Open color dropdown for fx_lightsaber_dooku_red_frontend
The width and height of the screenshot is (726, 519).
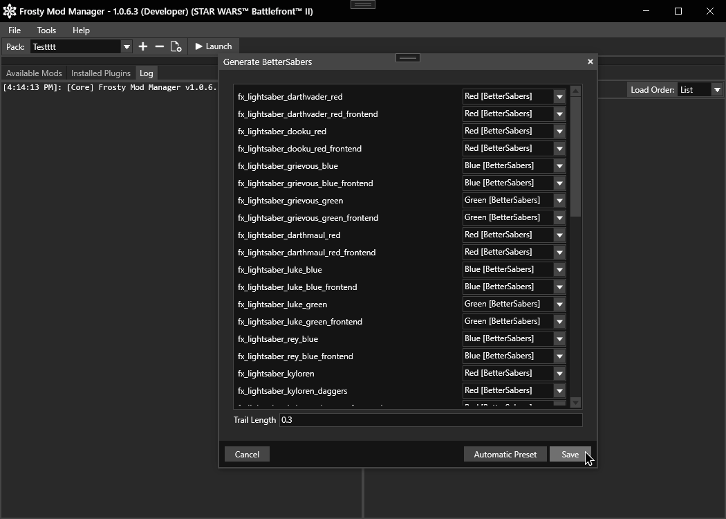[514, 148]
